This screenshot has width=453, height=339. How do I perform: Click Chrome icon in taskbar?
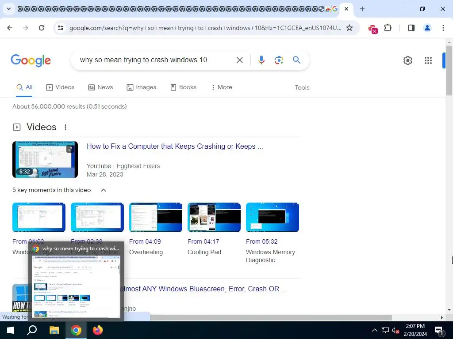[x=76, y=330]
